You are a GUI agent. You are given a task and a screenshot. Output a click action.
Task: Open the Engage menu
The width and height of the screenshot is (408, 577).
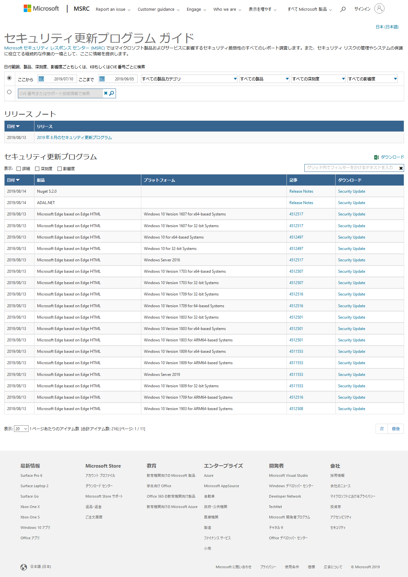tap(196, 9)
